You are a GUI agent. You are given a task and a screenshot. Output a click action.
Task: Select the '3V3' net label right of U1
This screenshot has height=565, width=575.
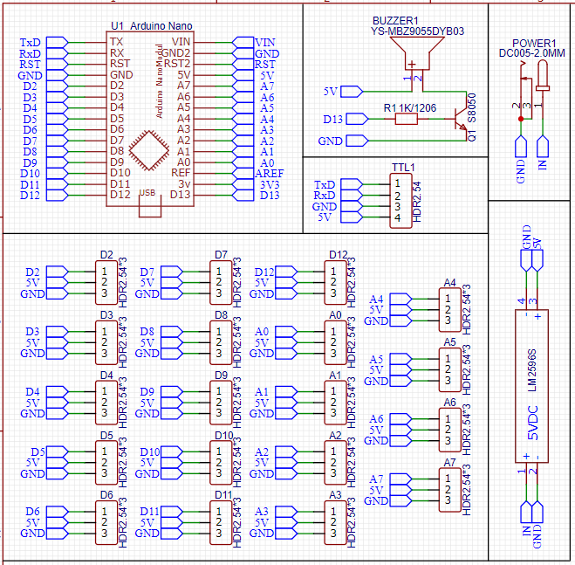click(270, 184)
